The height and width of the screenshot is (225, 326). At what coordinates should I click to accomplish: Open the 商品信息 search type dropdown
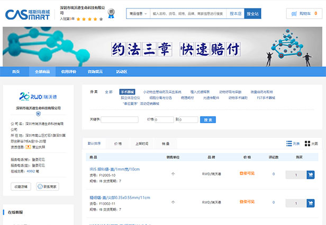[x=138, y=14]
